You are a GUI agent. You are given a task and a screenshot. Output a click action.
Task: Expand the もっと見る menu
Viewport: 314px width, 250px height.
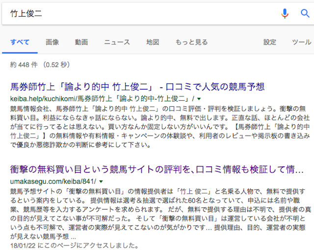(191, 42)
